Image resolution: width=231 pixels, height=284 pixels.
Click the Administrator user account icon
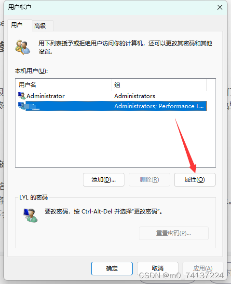(x=22, y=96)
